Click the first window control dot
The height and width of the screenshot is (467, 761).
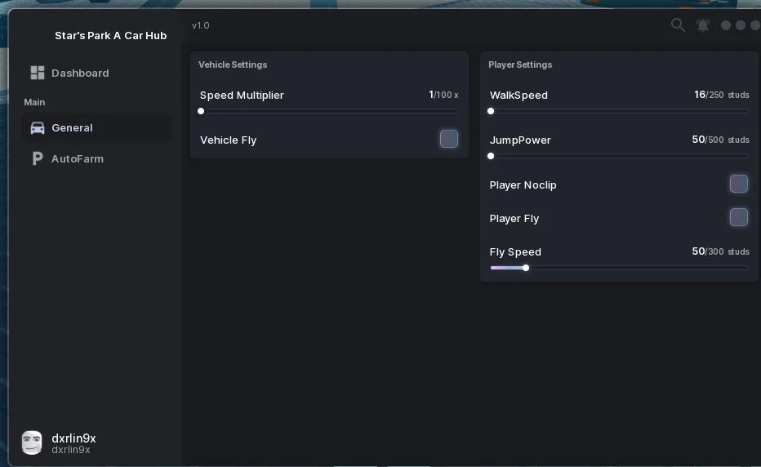[726, 25]
